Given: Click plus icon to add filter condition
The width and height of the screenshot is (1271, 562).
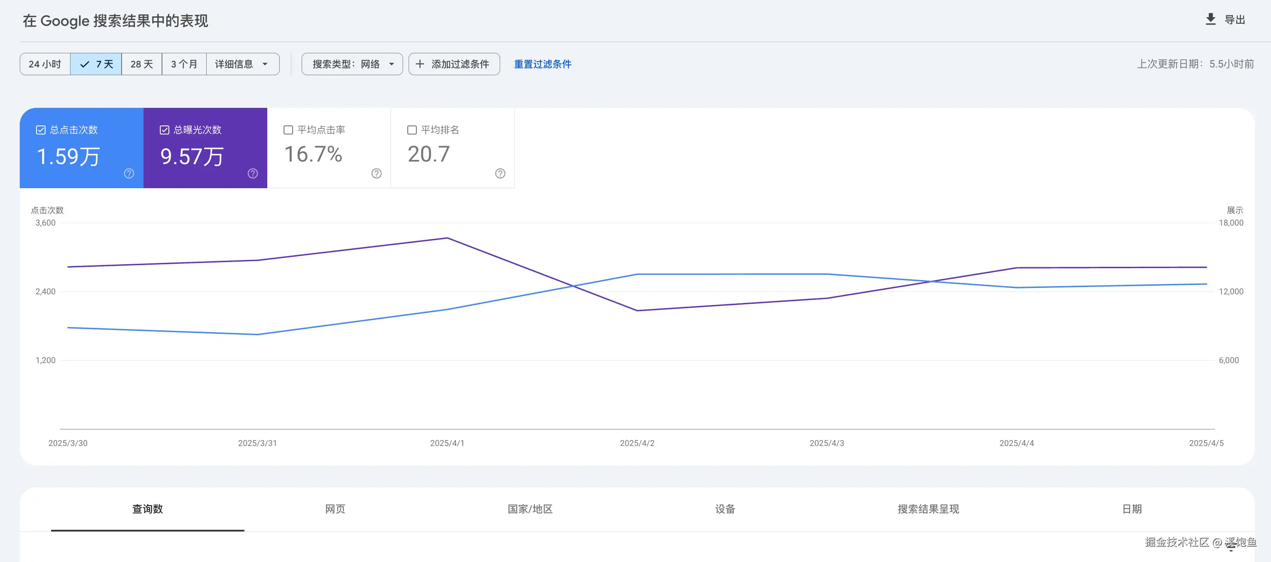Looking at the screenshot, I should pos(420,64).
